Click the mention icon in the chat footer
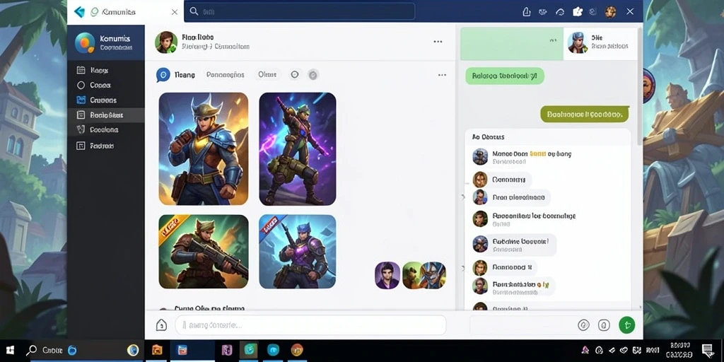 point(583,325)
